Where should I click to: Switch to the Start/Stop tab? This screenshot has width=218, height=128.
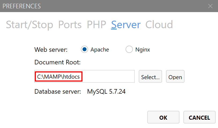[29, 25]
